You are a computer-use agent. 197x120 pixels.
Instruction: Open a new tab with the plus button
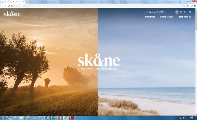[28, 2]
